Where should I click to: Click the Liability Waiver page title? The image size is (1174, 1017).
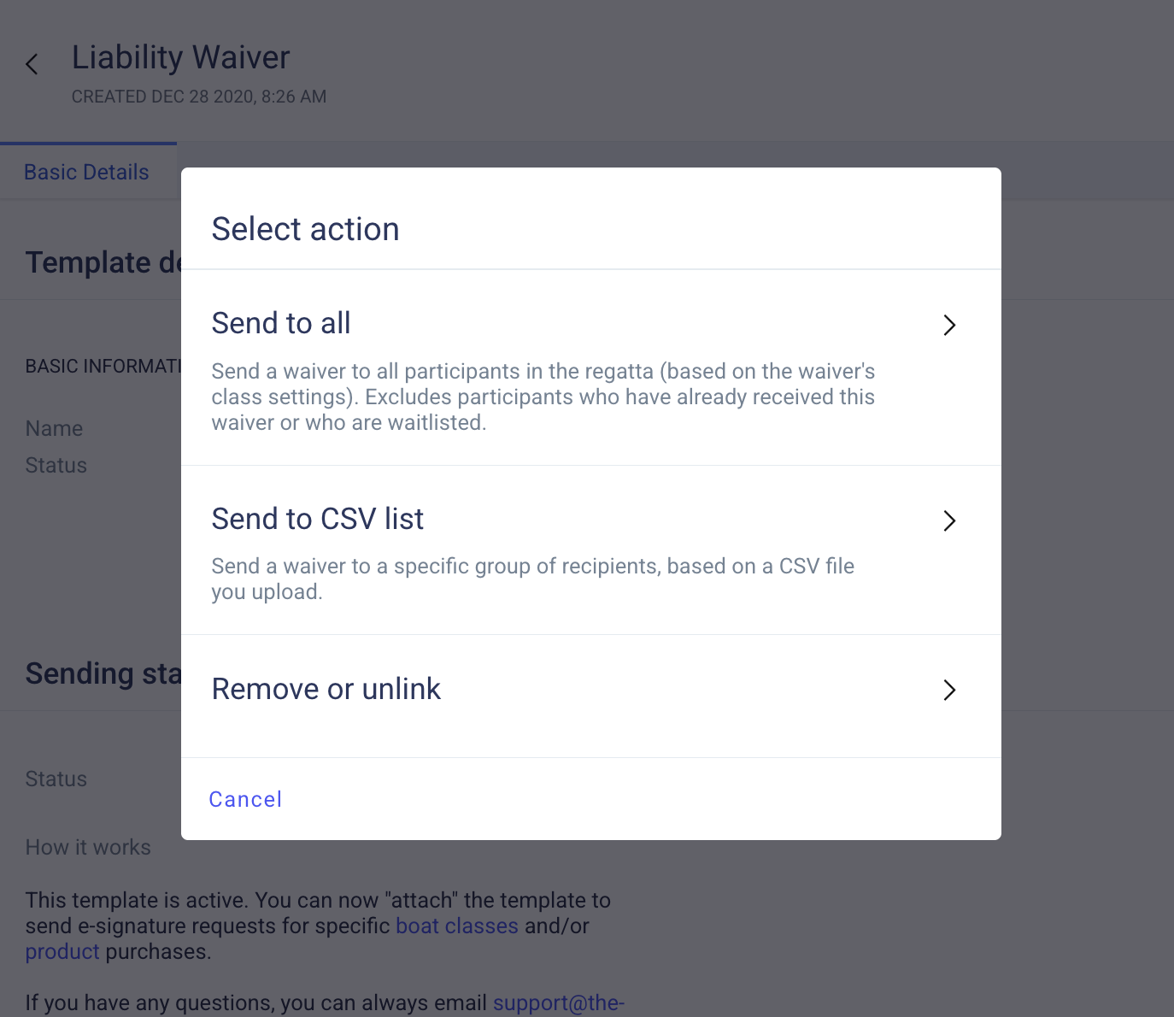pyautogui.click(x=181, y=57)
